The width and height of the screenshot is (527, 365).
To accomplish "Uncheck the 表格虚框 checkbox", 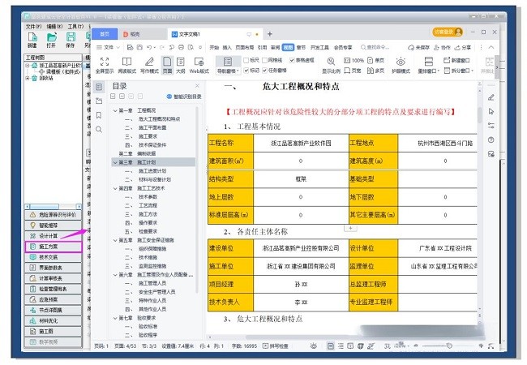I will click(292, 60).
